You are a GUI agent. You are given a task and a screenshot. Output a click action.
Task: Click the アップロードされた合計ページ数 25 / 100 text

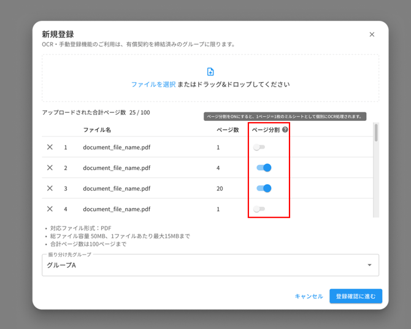click(x=96, y=112)
